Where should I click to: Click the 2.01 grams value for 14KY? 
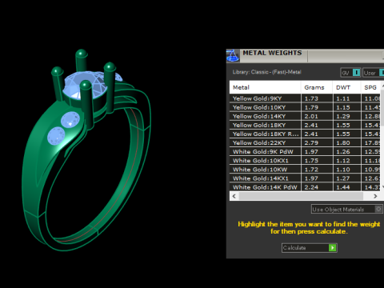tap(311, 116)
